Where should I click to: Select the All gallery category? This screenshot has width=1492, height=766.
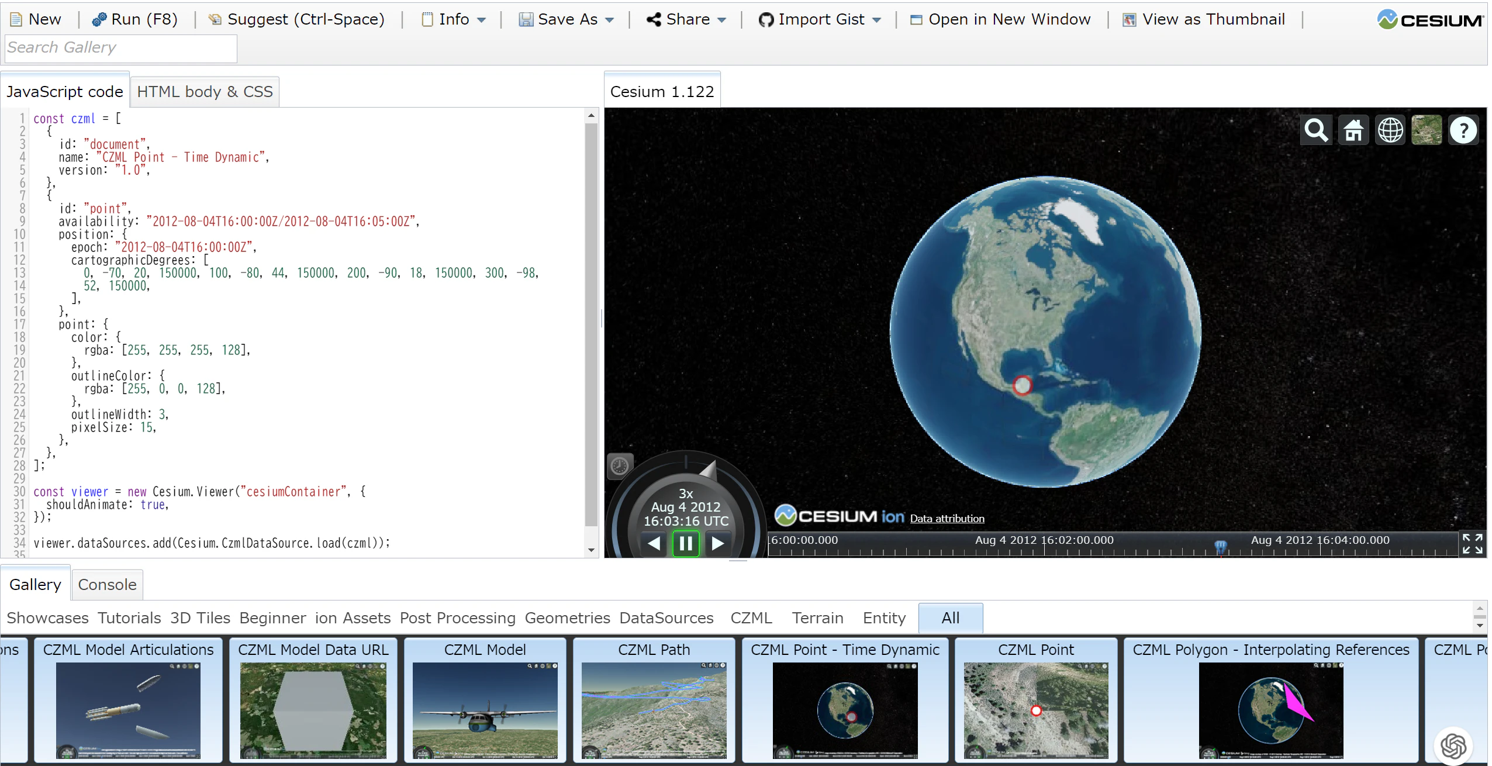951,618
